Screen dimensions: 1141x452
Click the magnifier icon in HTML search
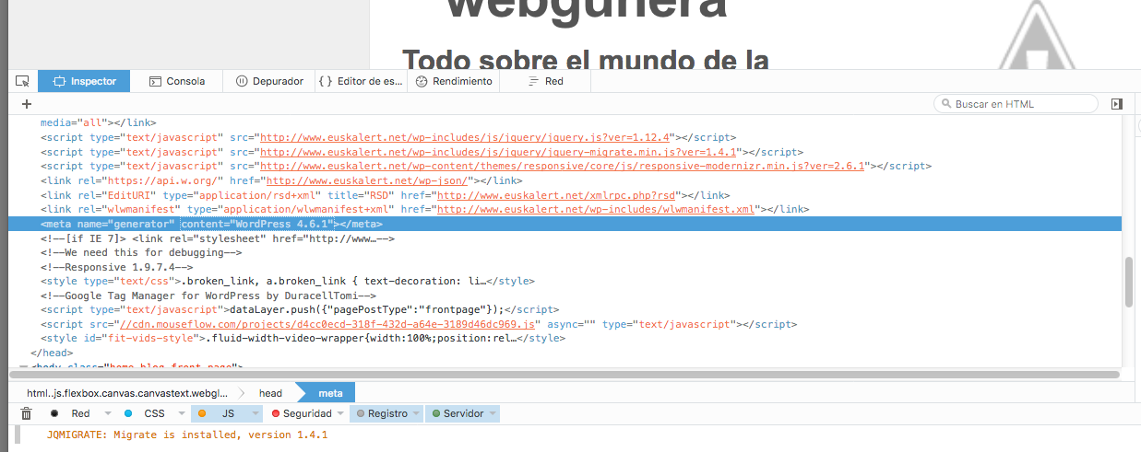tap(945, 104)
